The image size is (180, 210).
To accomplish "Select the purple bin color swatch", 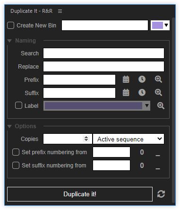I will (x=157, y=25).
